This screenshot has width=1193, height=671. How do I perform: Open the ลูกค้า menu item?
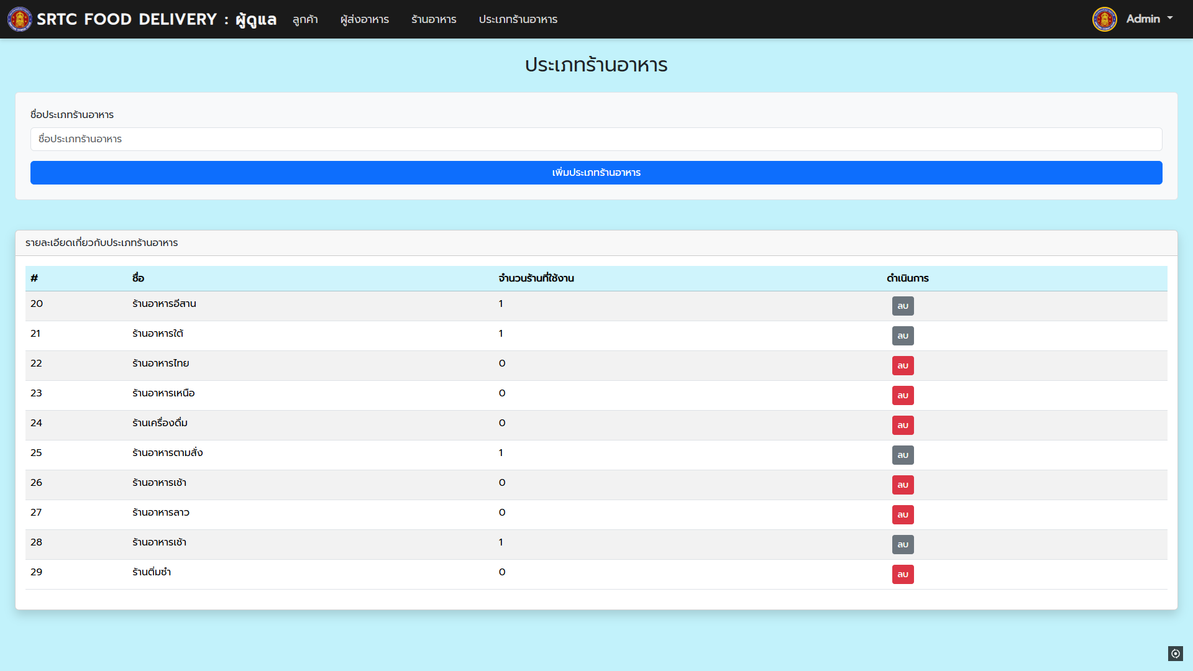tap(305, 19)
